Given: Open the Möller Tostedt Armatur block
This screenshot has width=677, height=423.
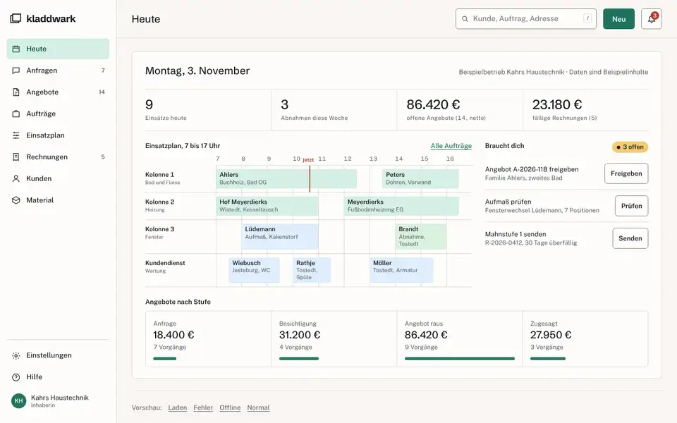Looking at the screenshot, I should (x=401, y=270).
